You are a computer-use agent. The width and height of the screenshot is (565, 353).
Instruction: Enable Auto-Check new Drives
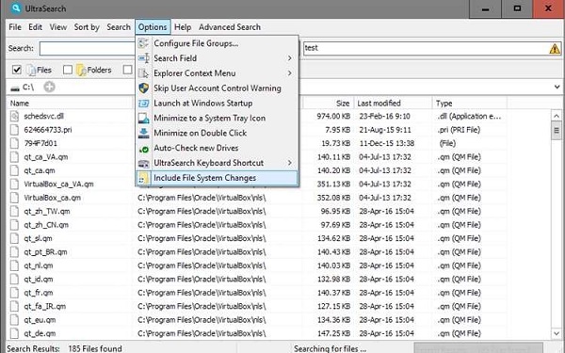(x=217, y=148)
